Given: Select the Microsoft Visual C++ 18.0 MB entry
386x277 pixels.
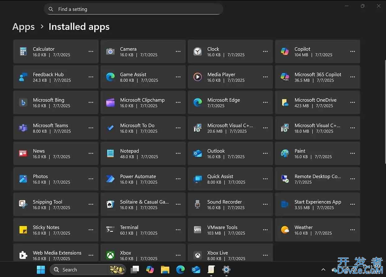Looking at the screenshot, I should point(318,128).
